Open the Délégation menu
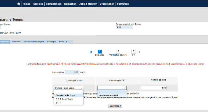Image resolution: width=208 pixels, height=112 pixels. point(70,4)
